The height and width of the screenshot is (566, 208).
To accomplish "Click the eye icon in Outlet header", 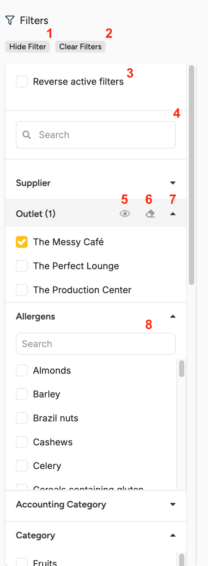I will pyautogui.click(x=125, y=214).
